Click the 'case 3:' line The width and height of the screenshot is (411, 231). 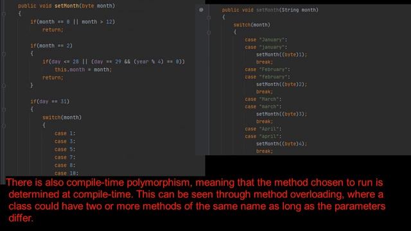coord(65,141)
